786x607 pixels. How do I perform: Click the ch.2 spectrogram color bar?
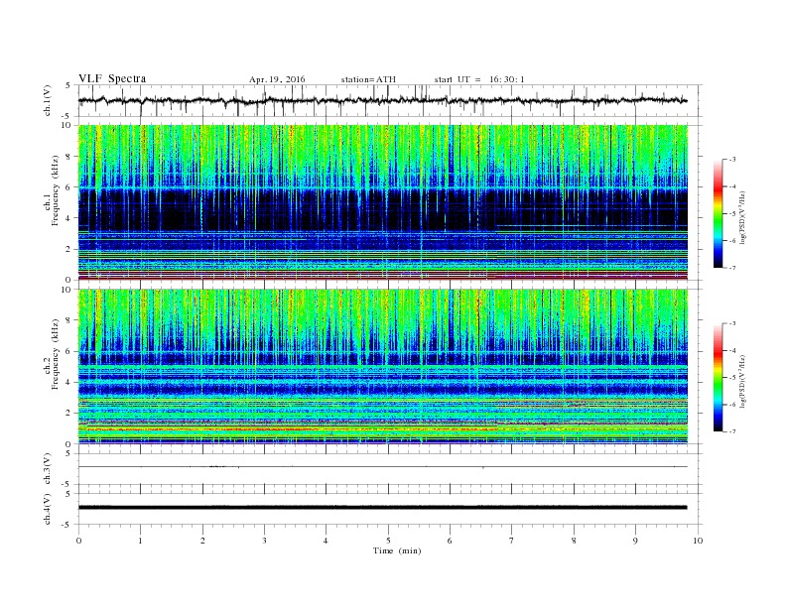(718, 378)
